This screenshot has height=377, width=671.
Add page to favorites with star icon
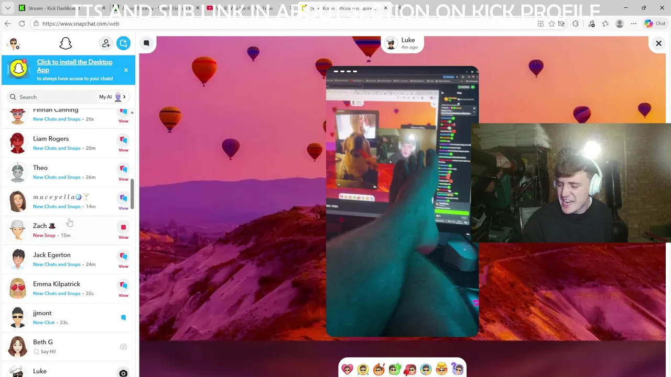(551, 24)
